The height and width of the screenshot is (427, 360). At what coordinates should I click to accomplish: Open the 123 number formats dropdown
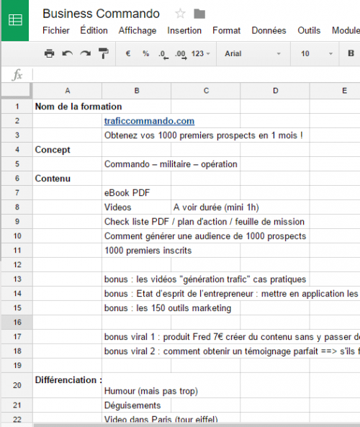201,53
